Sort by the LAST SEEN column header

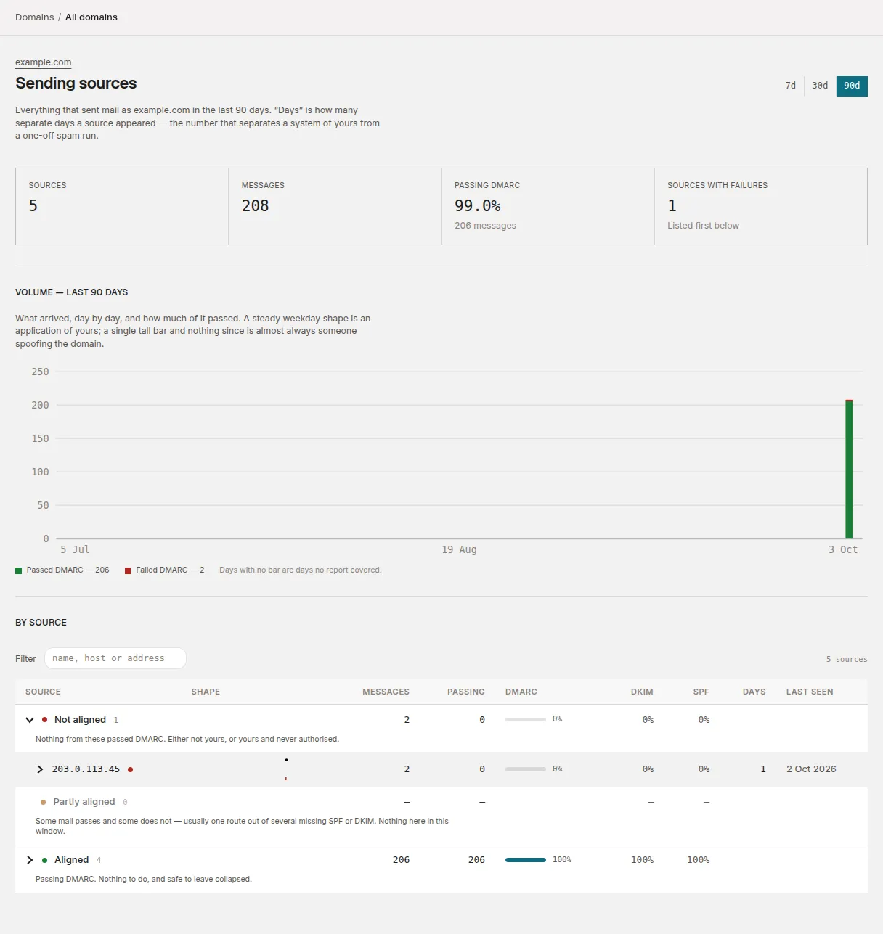(x=810, y=692)
